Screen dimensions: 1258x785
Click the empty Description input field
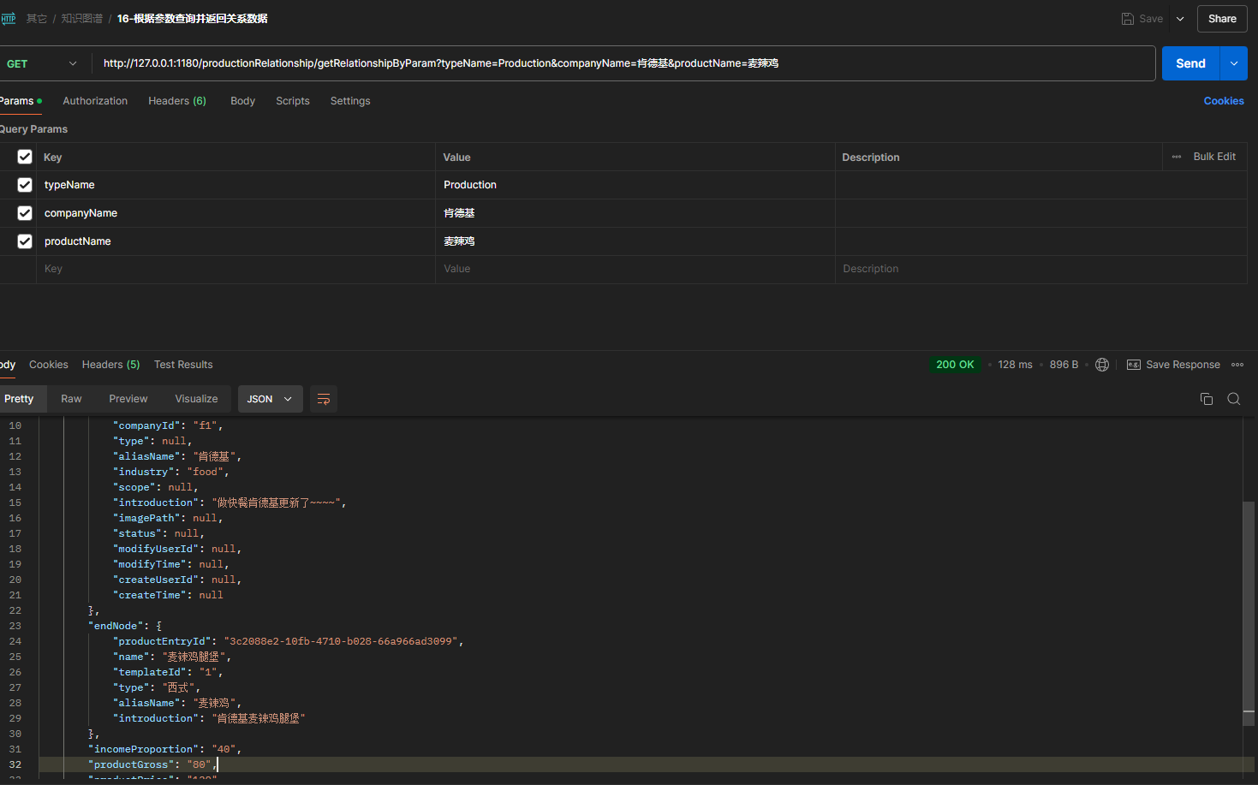coord(1040,269)
